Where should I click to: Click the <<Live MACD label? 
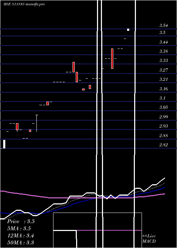149,238
